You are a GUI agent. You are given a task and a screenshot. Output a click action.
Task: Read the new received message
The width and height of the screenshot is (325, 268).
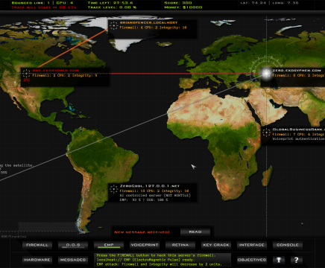[195, 232]
